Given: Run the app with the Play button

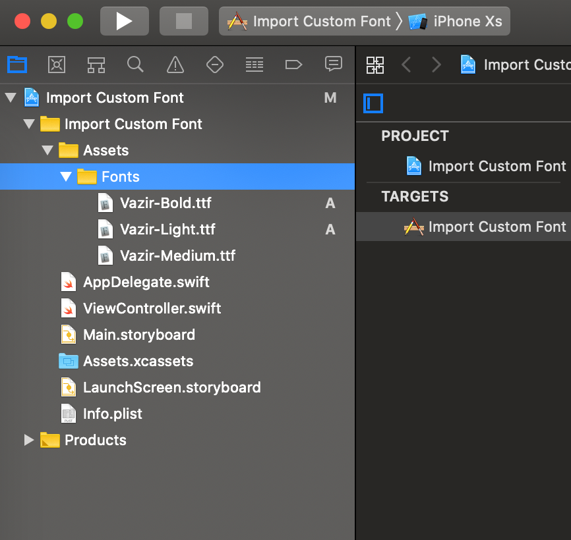Looking at the screenshot, I should 124,20.
